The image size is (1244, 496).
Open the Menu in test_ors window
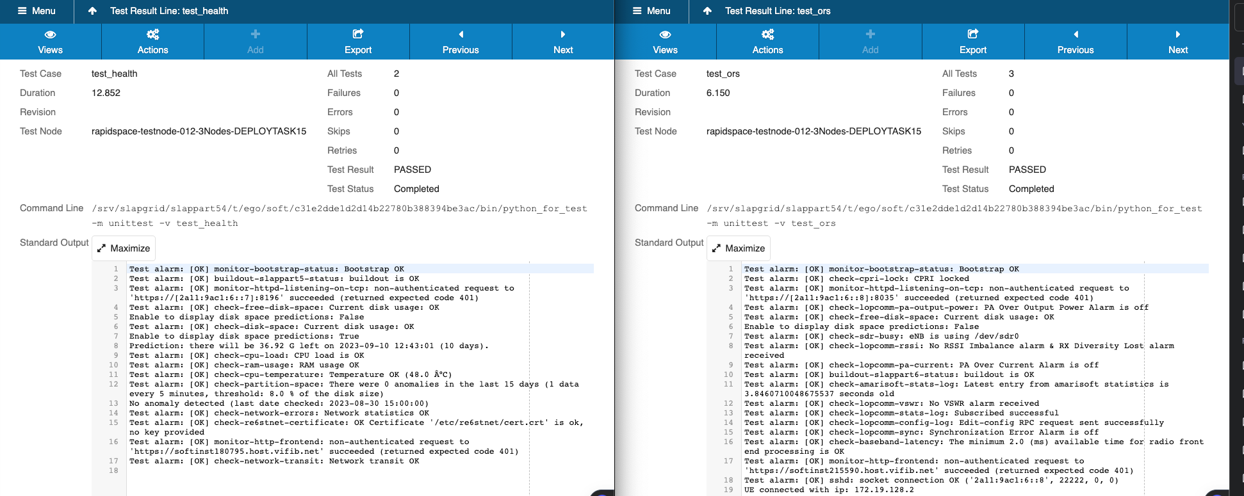coord(651,11)
